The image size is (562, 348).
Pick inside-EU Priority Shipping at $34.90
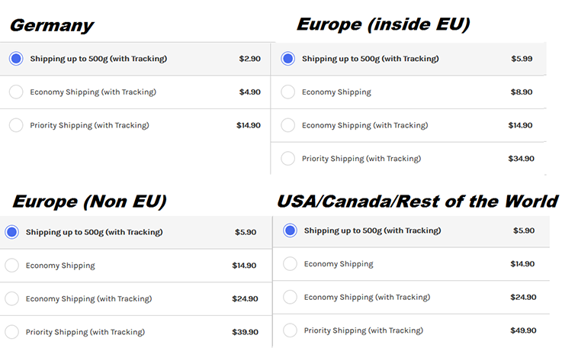[x=287, y=159]
